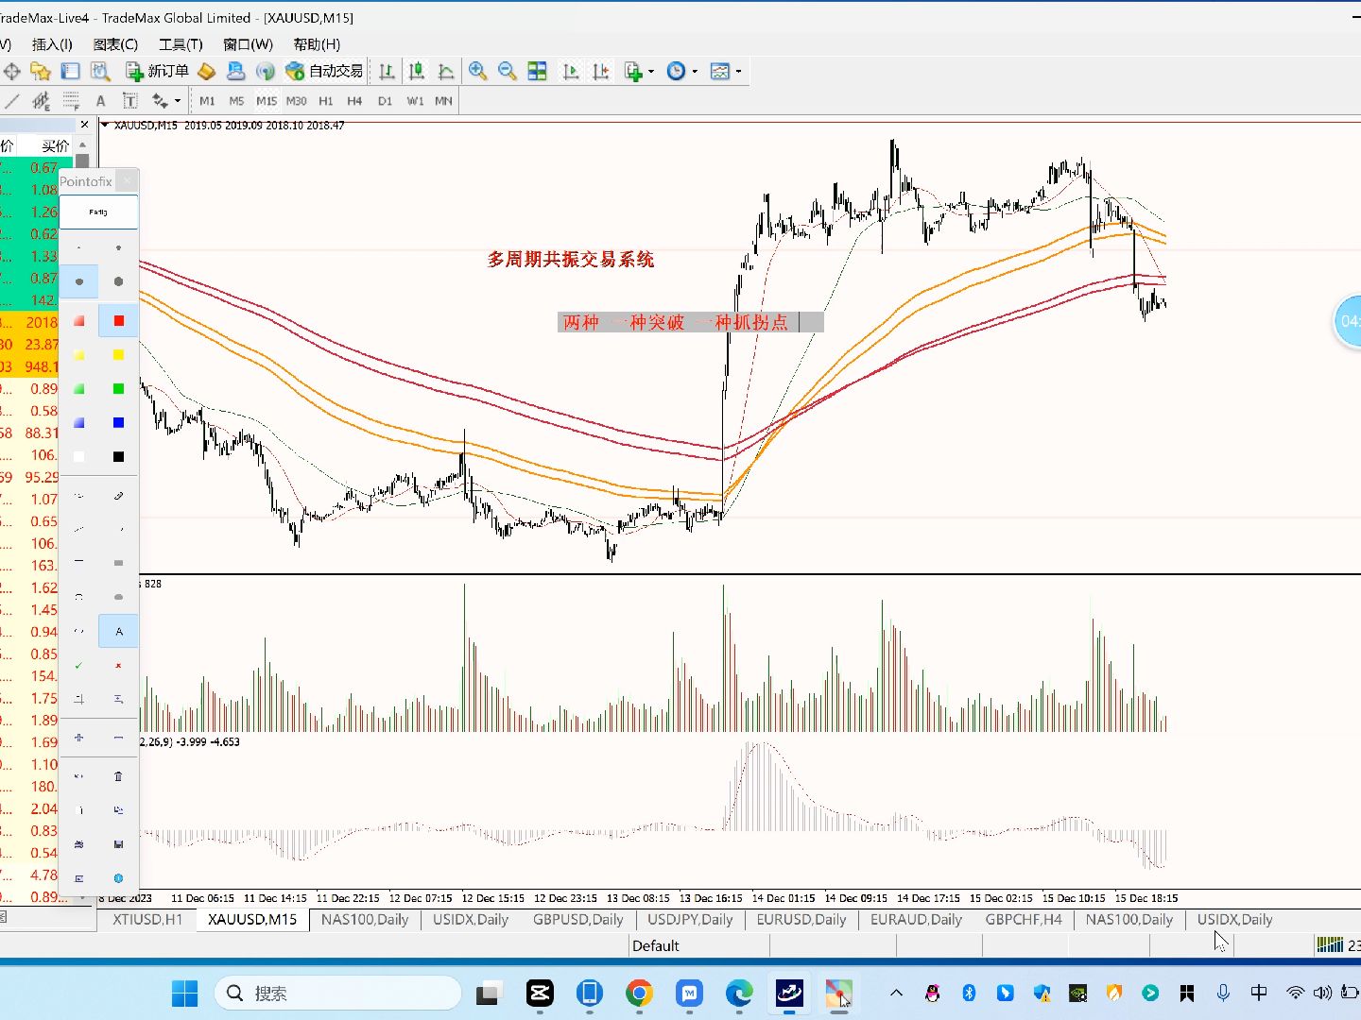Open Google Chrome from the taskbar

639,993
